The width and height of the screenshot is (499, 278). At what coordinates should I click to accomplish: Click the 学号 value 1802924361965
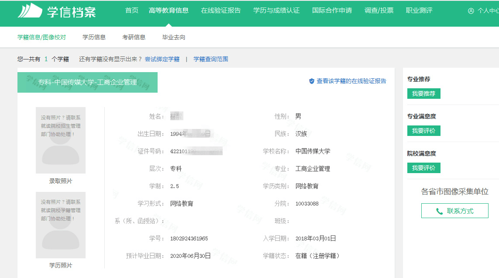pos(189,239)
